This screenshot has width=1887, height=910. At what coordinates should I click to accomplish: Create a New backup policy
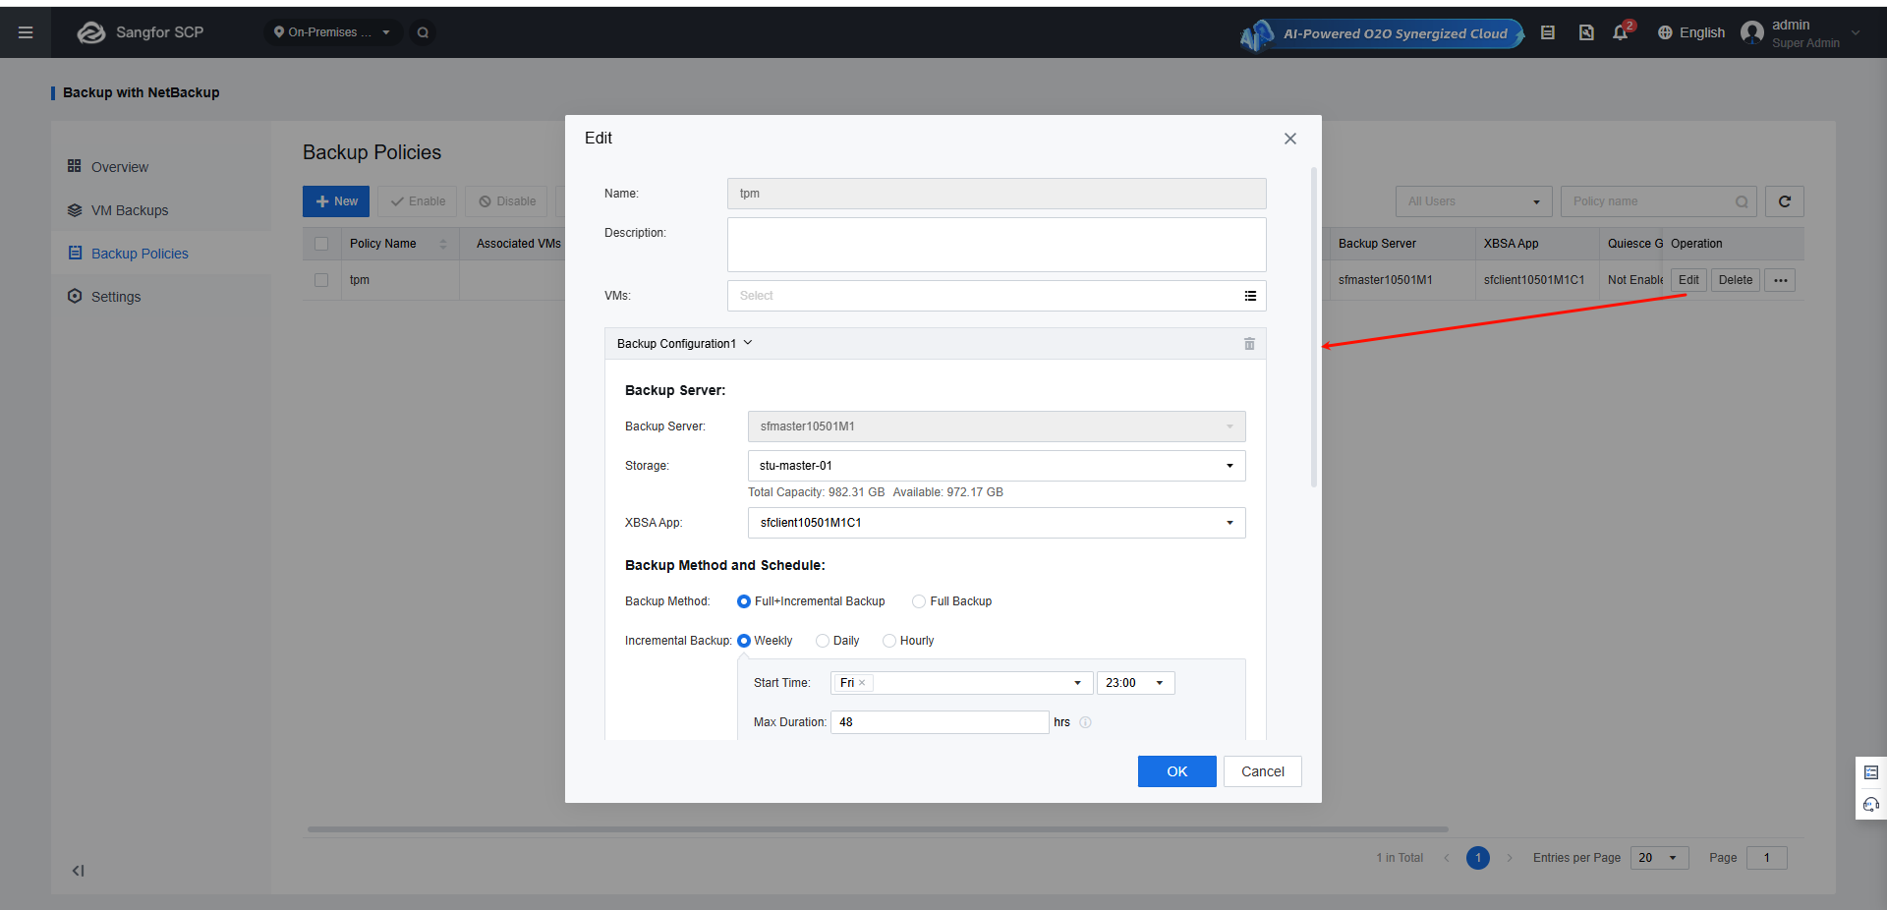pos(336,201)
